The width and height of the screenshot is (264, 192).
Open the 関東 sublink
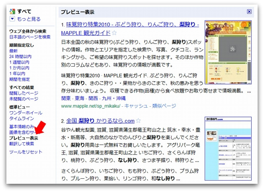(x=66, y=98)
